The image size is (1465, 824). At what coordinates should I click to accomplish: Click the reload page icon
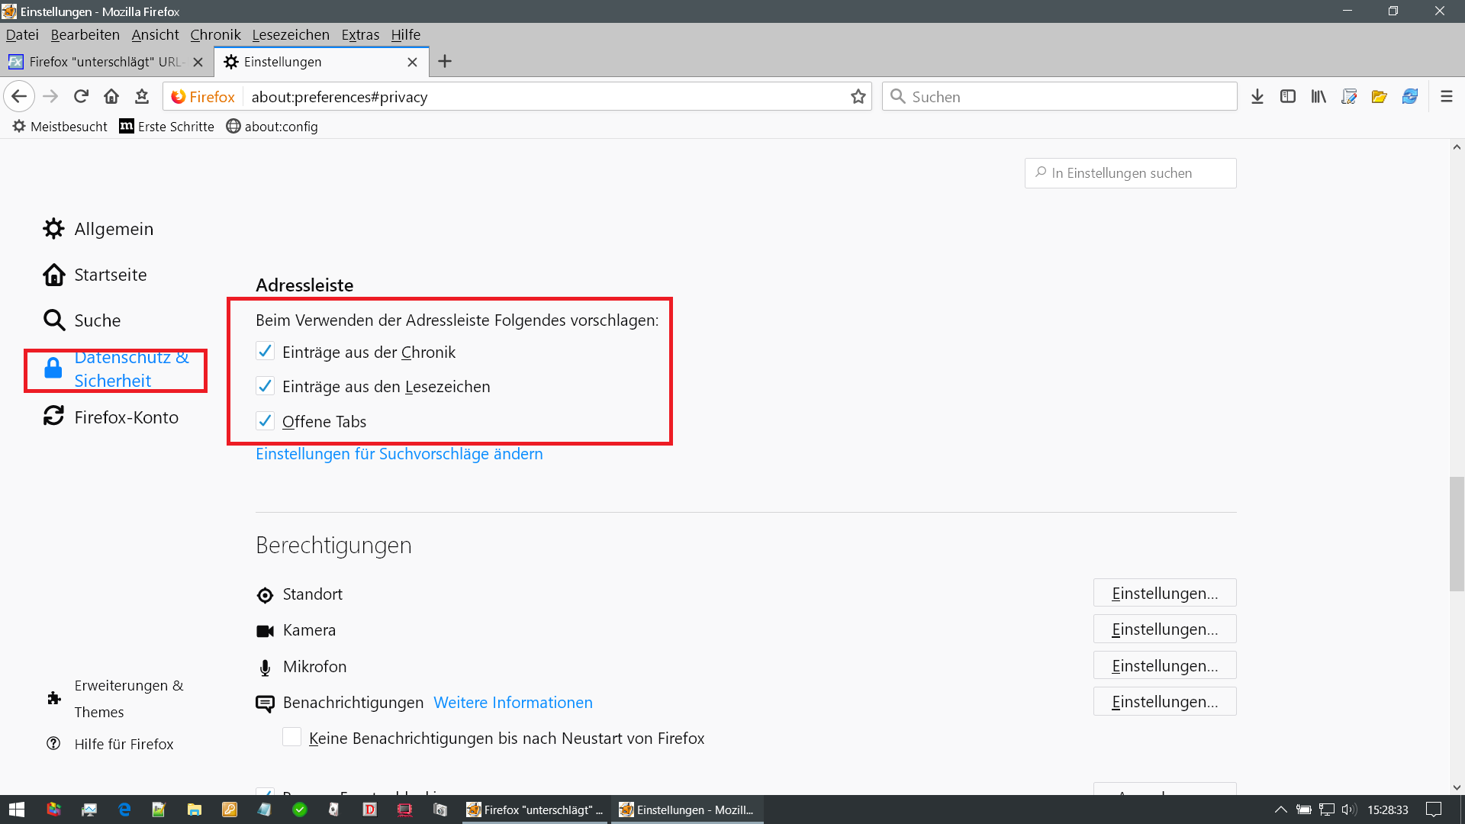81,96
